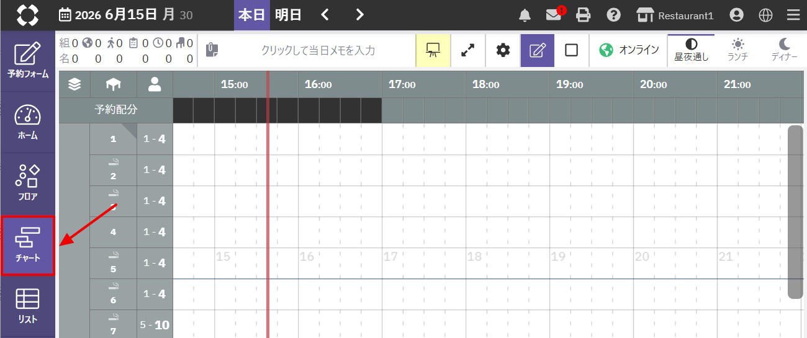Click the 21:00 time header

[737, 85]
